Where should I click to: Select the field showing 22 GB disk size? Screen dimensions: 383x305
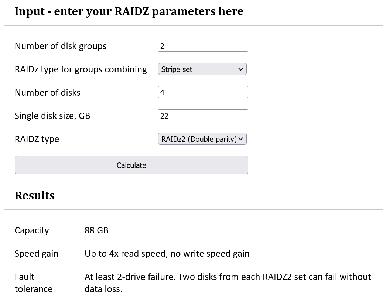202,115
